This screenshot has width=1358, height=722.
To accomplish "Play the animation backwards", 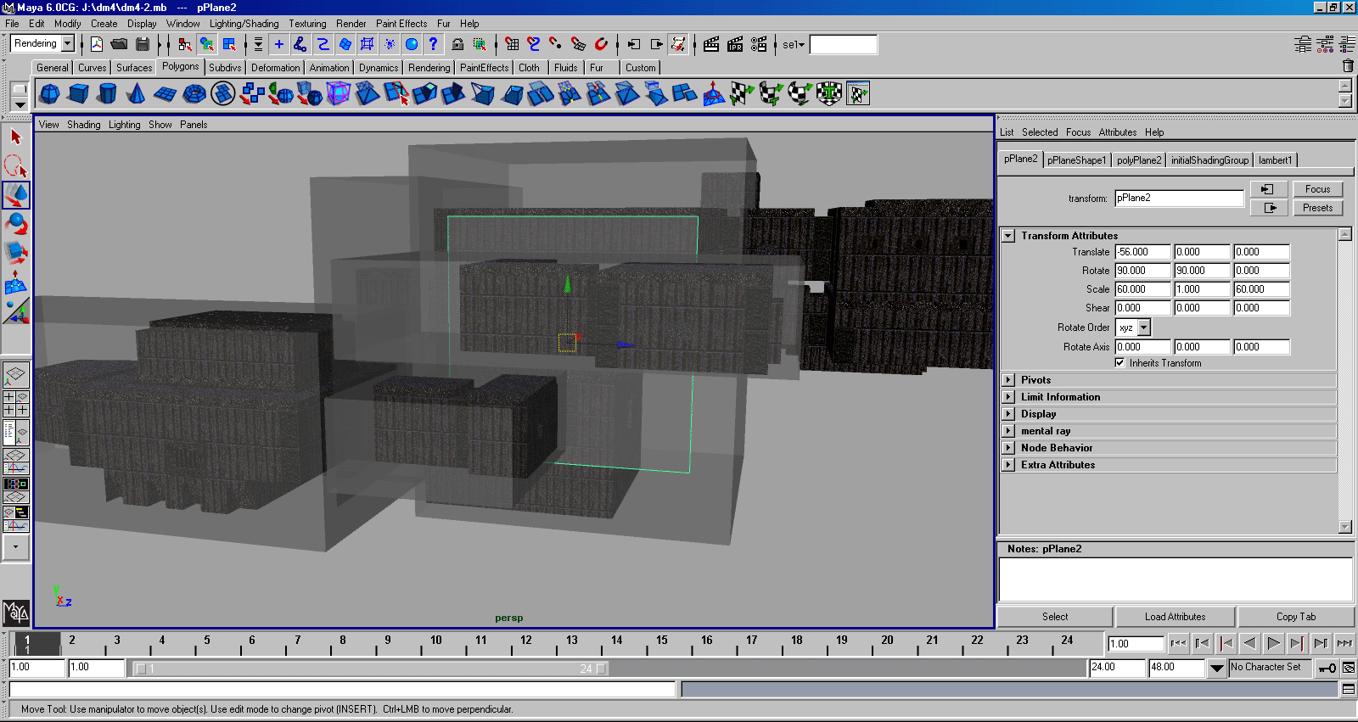I will point(1249,644).
